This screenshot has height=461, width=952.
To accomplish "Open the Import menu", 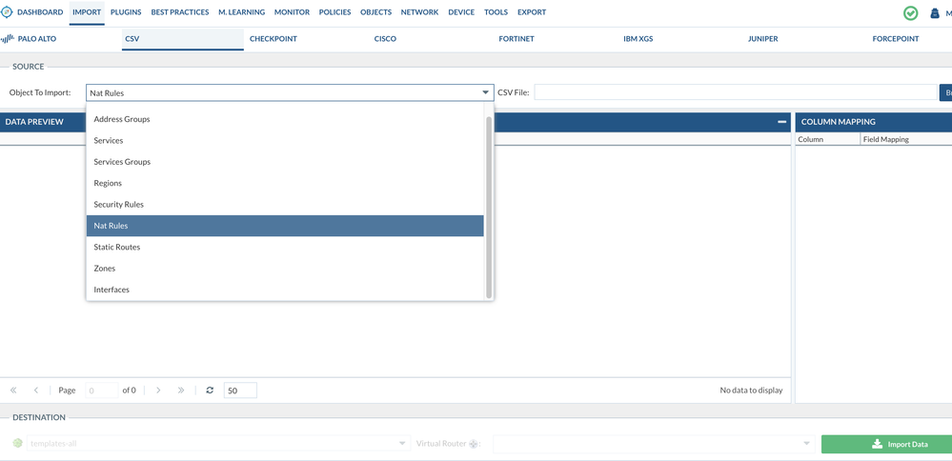I will [x=87, y=12].
